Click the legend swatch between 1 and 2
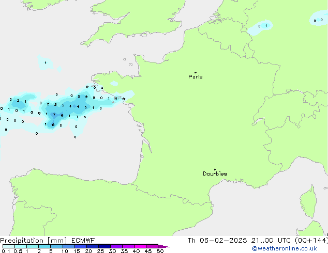Screen dimensions: 328x253 point(33,247)
